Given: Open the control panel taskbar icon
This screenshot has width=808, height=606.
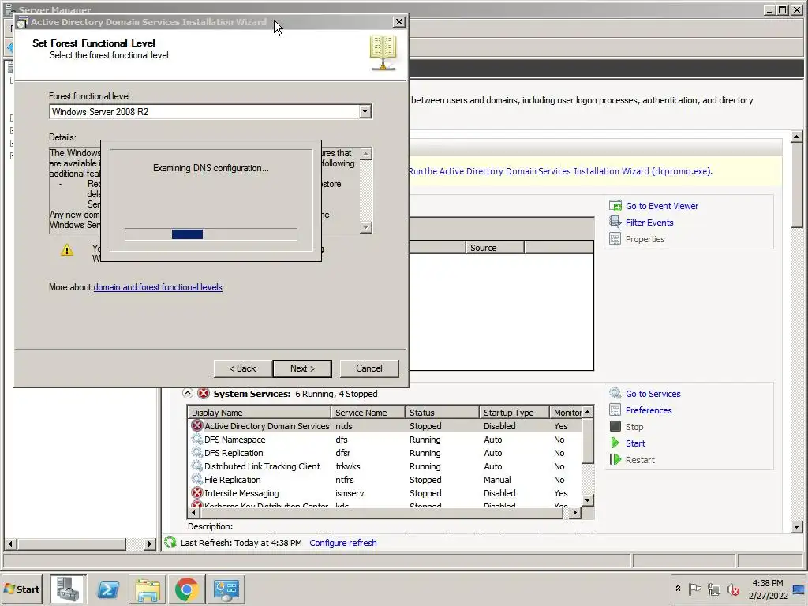Looking at the screenshot, I should pyautogui.click(x=226, y=589).
